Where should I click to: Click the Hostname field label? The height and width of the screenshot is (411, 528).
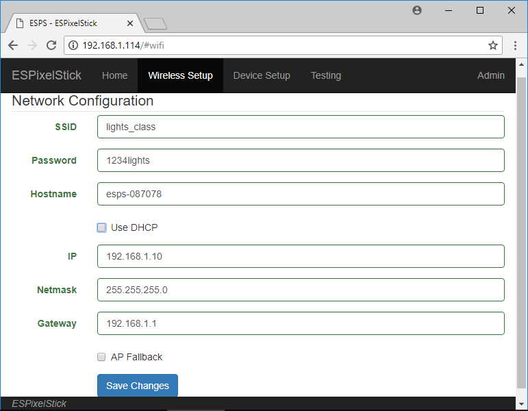[x=53, y=194]
